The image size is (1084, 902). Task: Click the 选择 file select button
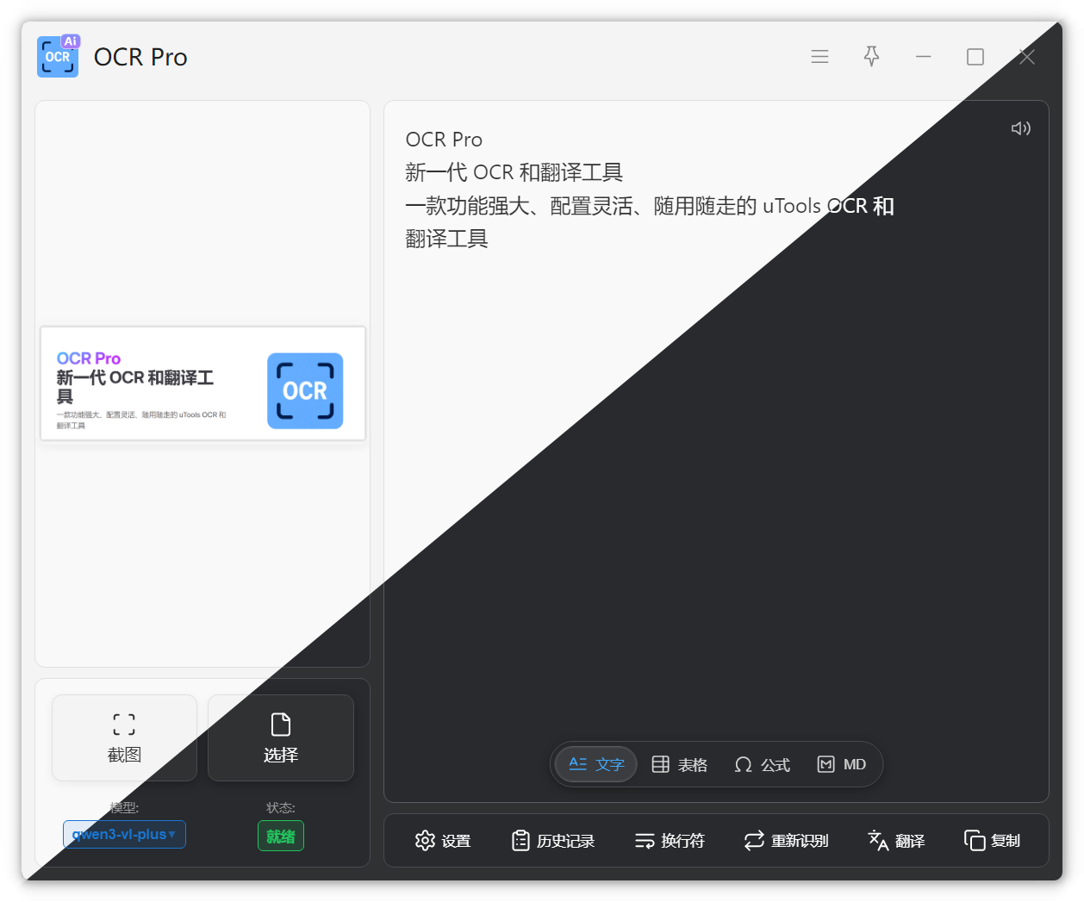[281, 738]
